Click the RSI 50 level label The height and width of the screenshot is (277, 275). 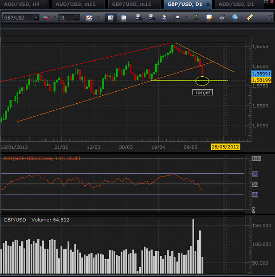pyautogui.click(x=255, y=184)
